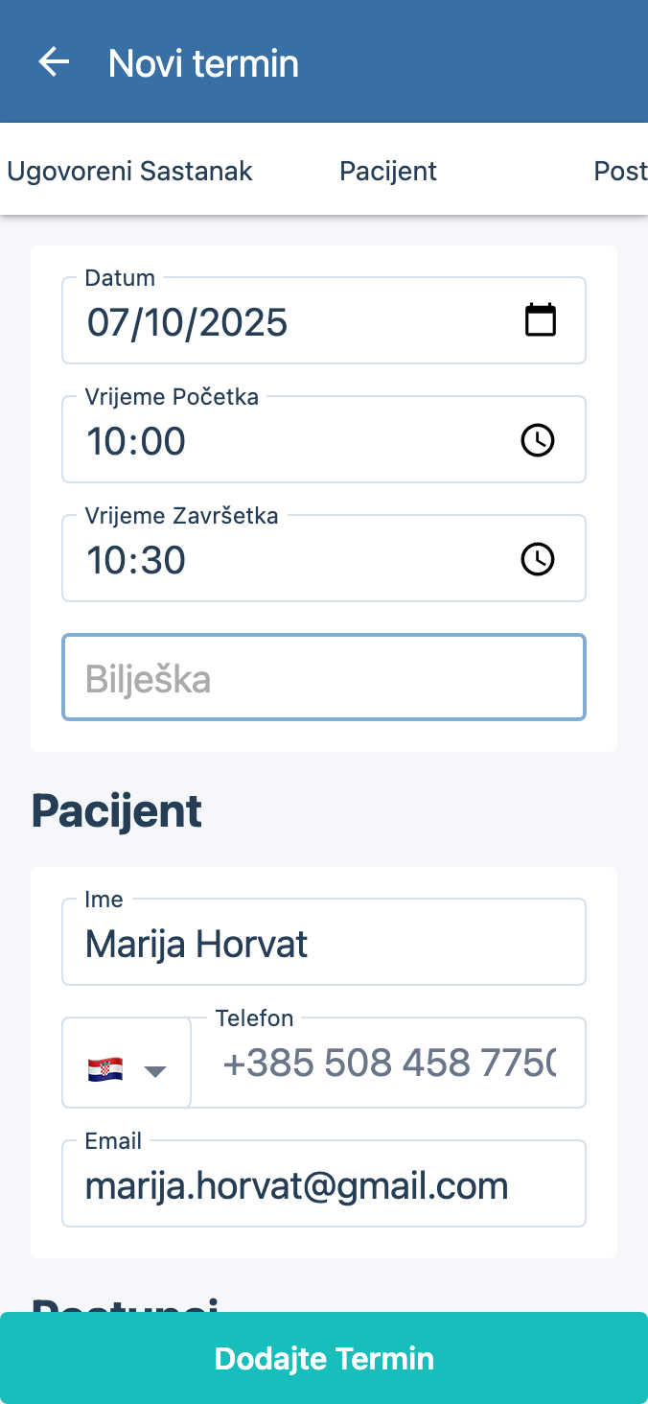648x1404 pixels.
Task: Go back using the header arrow
Action: coord(54,62)
